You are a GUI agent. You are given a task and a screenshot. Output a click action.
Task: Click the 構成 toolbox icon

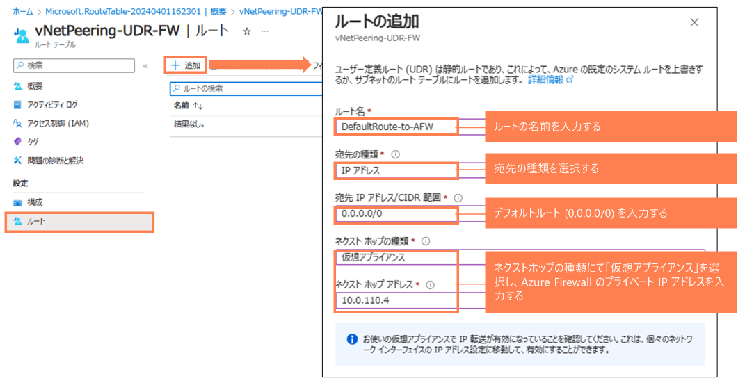(17, 203)
